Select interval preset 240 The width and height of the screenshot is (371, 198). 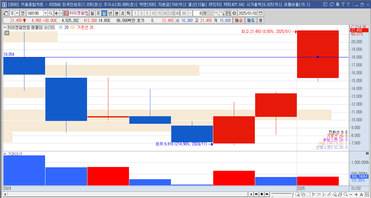pos(177,13)
